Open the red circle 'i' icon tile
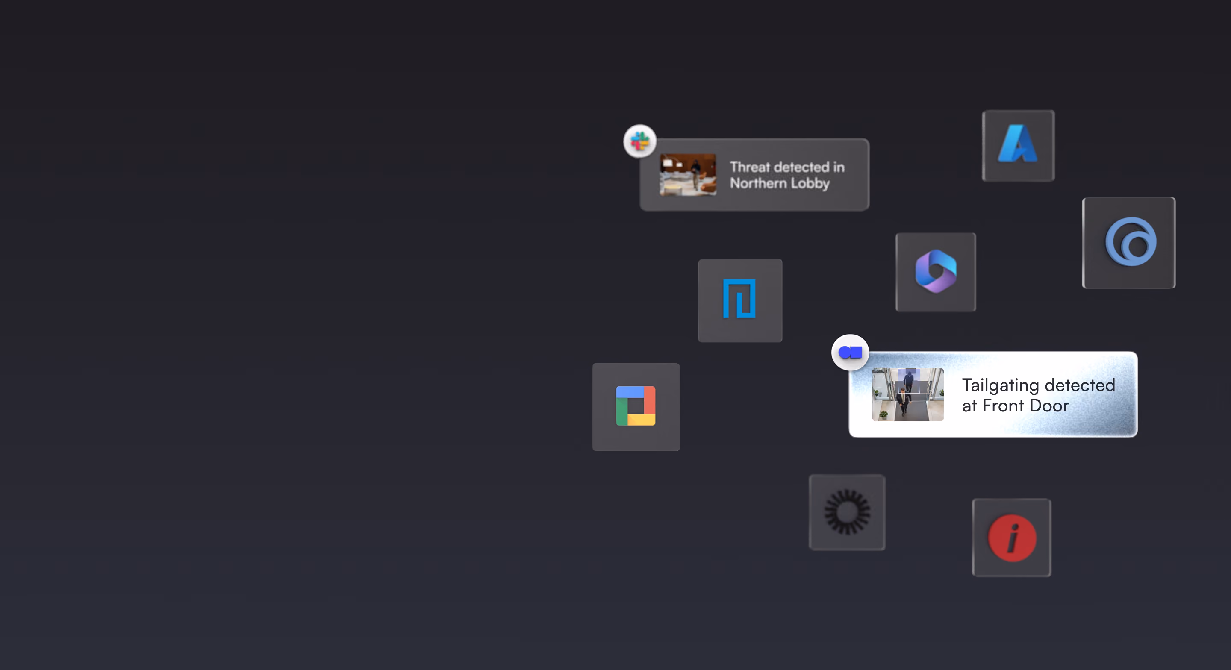Image resolution: width=1231 pixels, height=670 pixels. (1012, 538)
